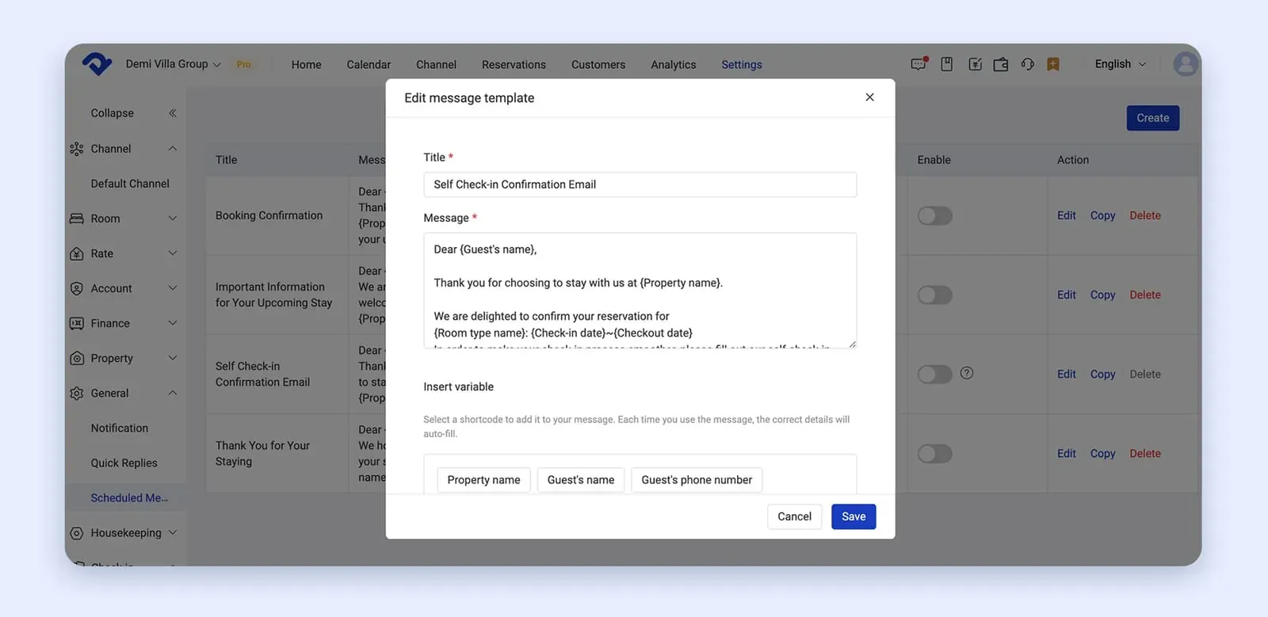Collapse the Channel section chevron
The width and height of the screenshot is (1268, 617).
(173, 149)
